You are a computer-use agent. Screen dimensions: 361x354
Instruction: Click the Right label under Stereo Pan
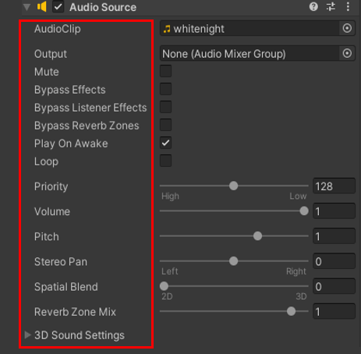click(x=296, y=271)
